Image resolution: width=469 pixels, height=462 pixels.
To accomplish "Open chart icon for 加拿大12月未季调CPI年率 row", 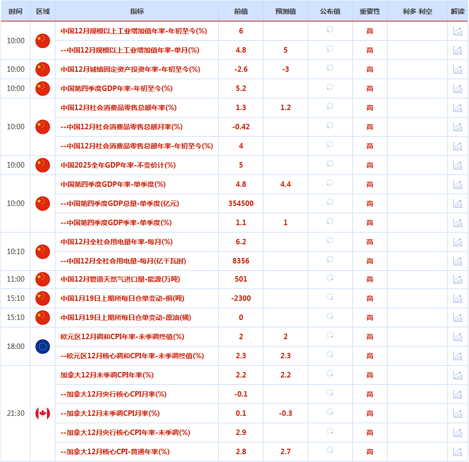I will click(x=458, y=375).
